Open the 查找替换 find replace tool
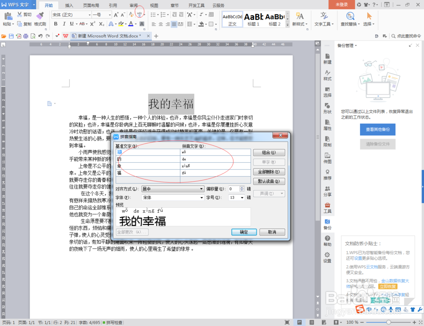The image size is (424, 326). click(x=350, y=19)
